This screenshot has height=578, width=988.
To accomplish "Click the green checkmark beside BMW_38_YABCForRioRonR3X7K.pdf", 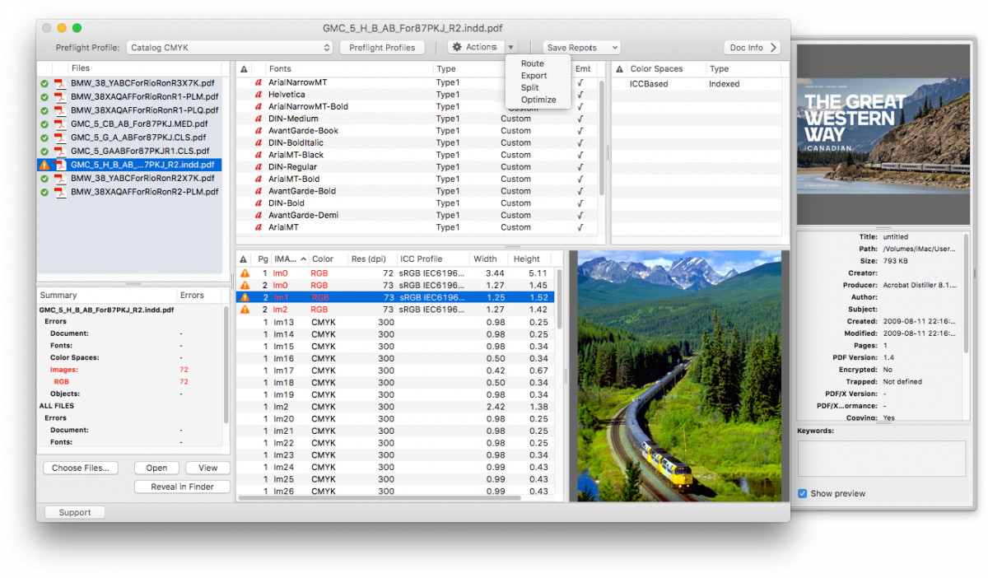I will point(45,81).
